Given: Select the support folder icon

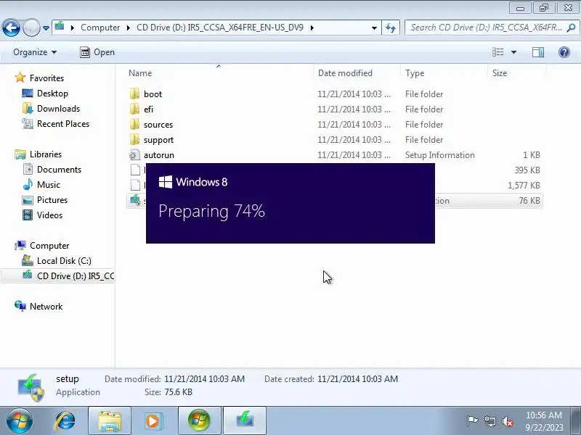Looking at the screenshot, I should coord(134,139).
